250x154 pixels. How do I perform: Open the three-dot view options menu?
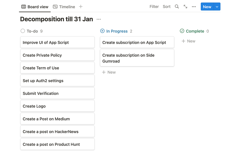tap(194, 7)
